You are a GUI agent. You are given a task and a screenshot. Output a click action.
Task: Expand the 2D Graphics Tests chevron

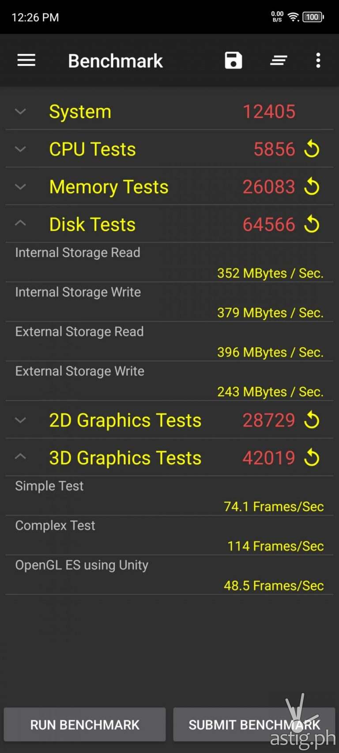point(20,420)
